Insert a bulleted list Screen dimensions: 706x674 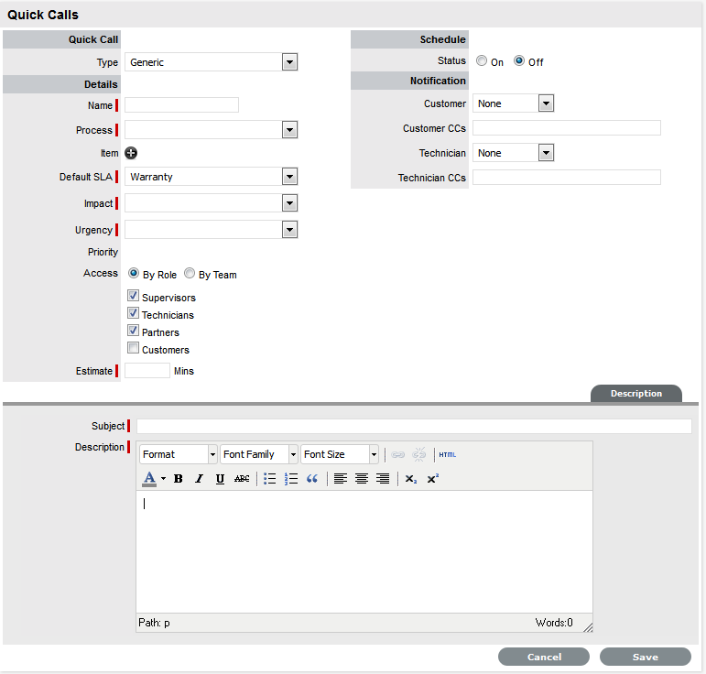pyautogui.click(x=269, y=479)
